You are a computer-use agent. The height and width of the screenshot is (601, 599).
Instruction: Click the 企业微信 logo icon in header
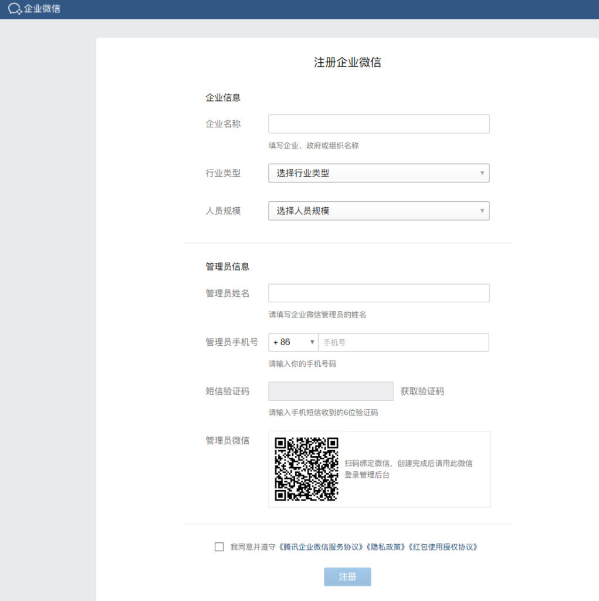click(x=15, y=9)
